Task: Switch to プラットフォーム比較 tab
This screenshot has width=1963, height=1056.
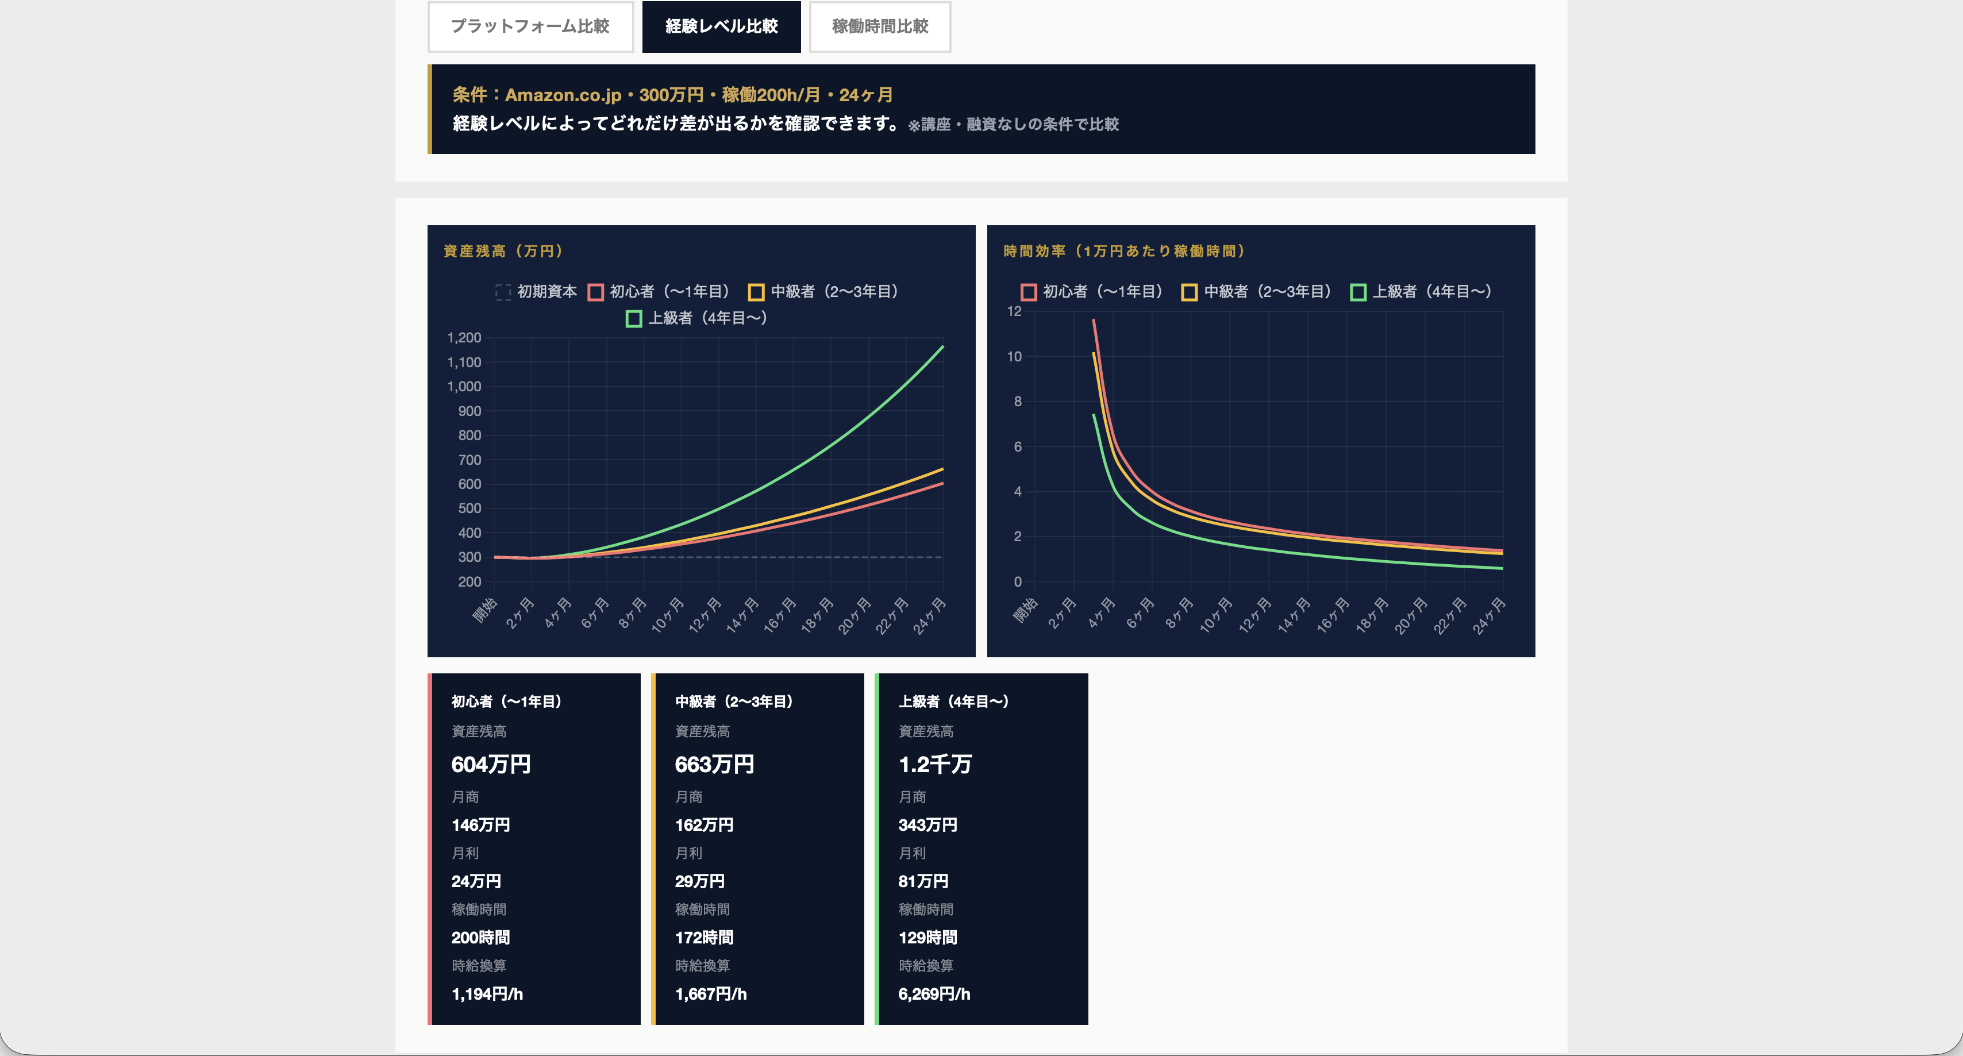Action: [x=530, y=26]
